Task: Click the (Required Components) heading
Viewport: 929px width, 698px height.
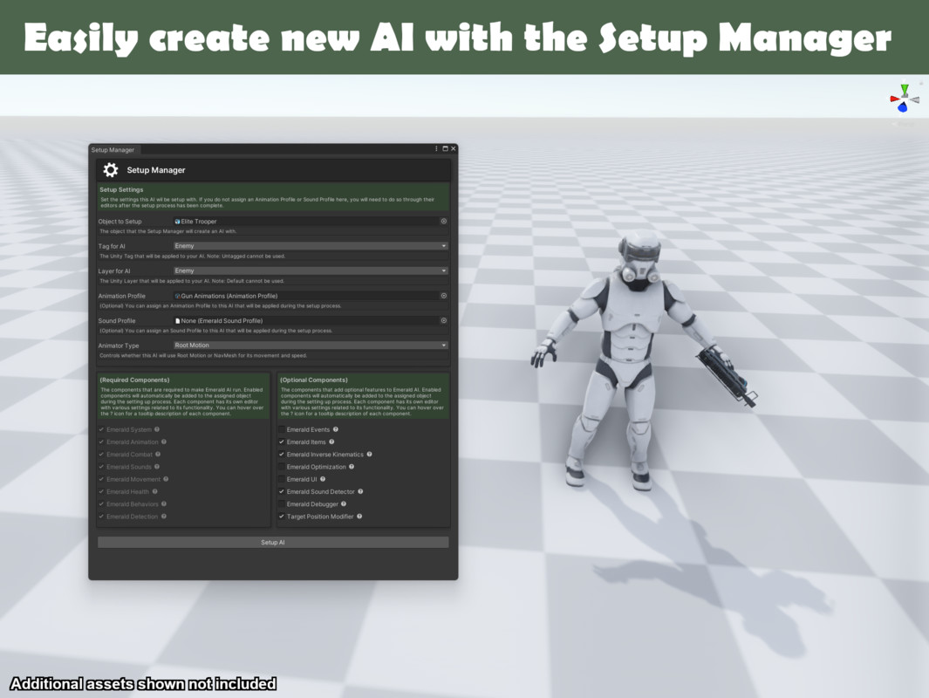Action: (134, 380)
